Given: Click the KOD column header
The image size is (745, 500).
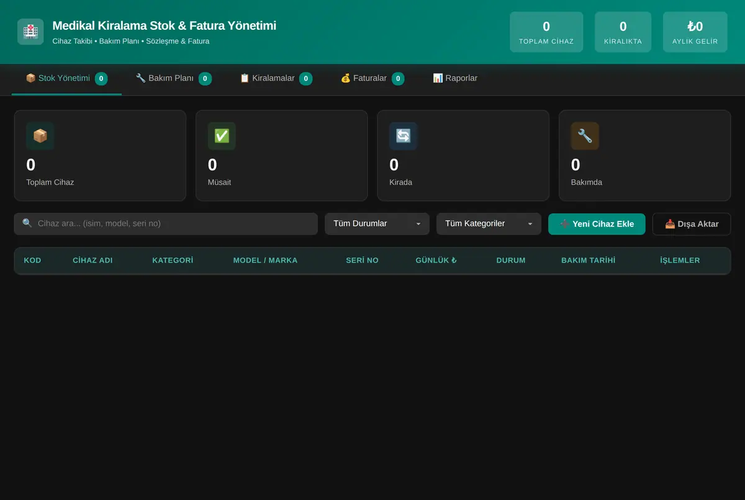Looking at the screenshot, I should click(x=32, y=261).
